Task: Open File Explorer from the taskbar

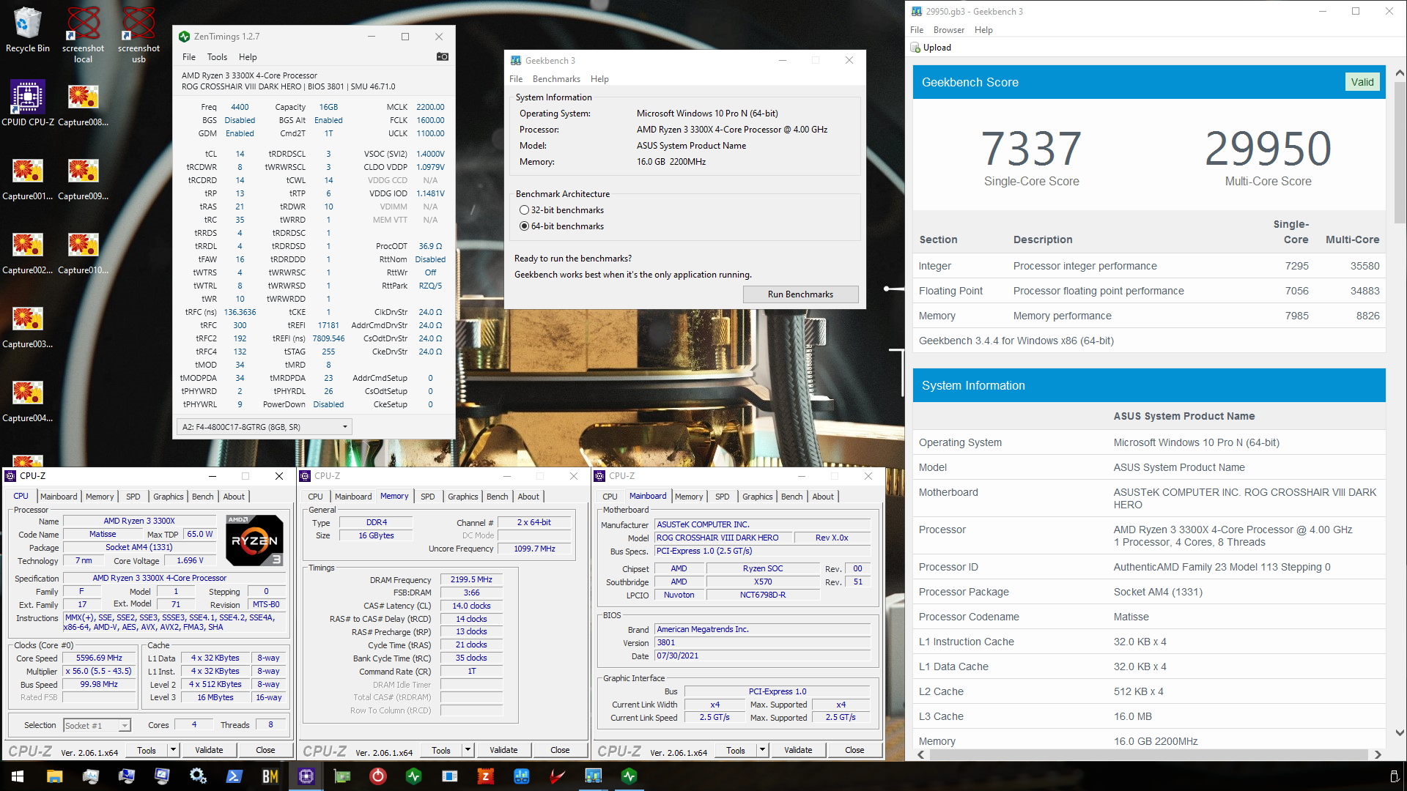Action: tap(54, 776)
